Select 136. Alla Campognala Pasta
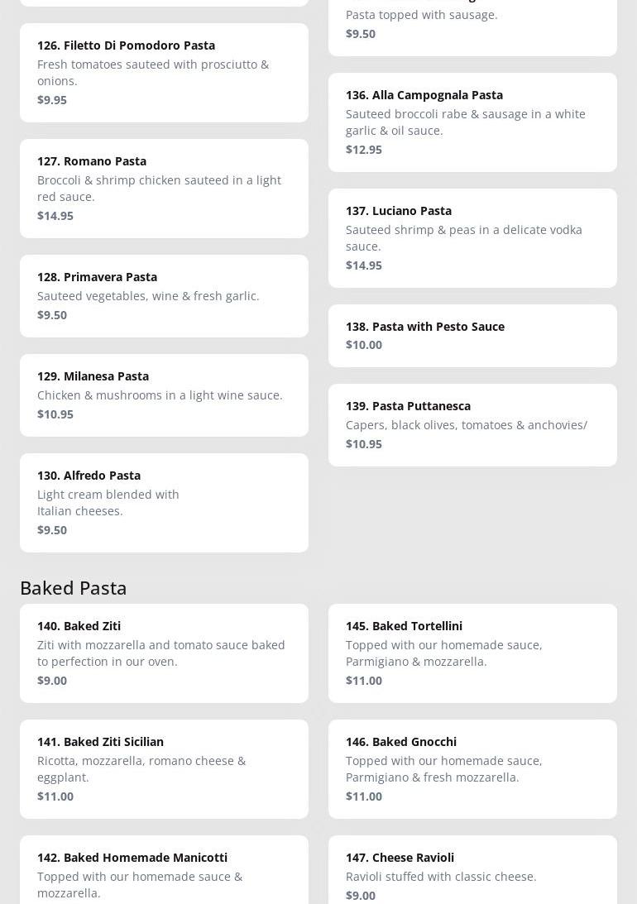This screenshot has width=637, height=904. coord(472,122)
